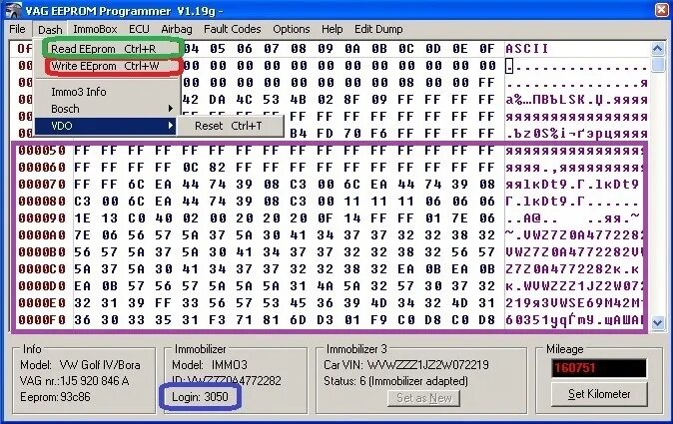Click the Car VIN value text

428,365
